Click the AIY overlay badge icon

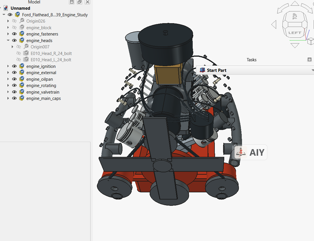pyautogui.click(x=241, y=152)
